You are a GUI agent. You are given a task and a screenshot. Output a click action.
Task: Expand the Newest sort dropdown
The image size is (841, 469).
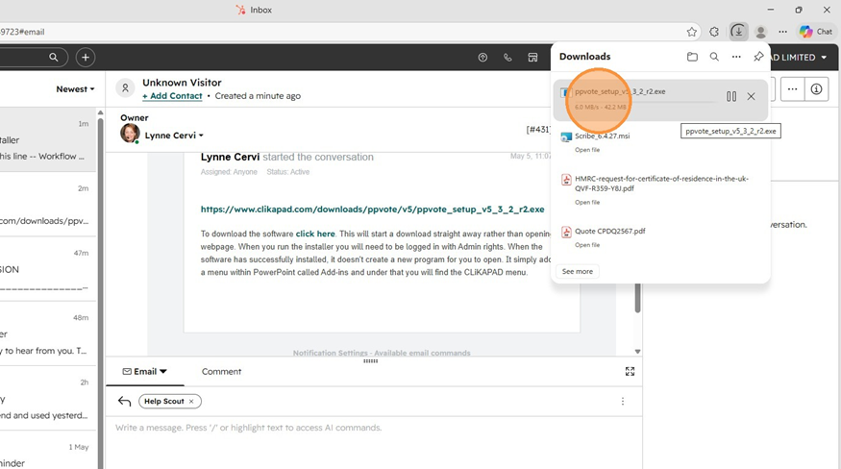(x=76, y=89)
